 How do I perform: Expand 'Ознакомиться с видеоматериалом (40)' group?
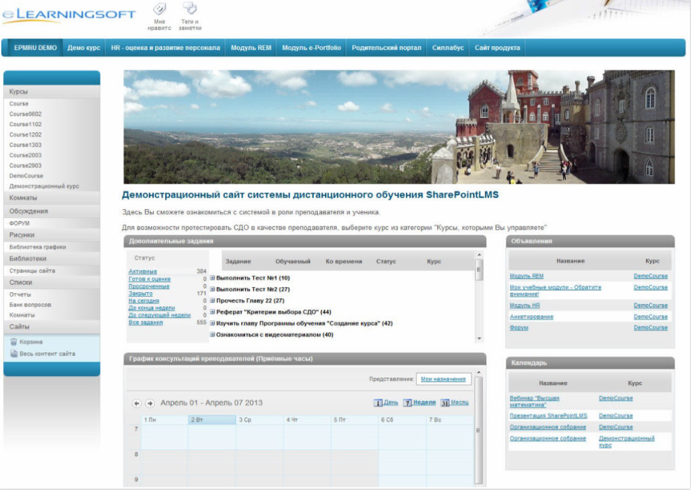click(x=213, y=335)
